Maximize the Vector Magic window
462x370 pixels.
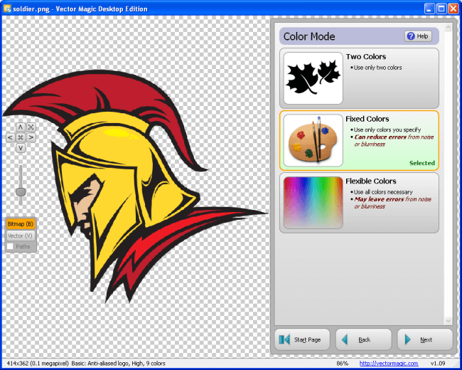(x=441, y=9)
